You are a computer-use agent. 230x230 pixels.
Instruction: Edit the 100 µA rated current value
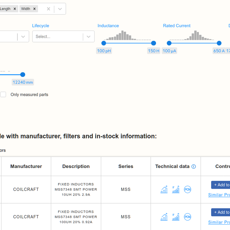tap(170, 51)
